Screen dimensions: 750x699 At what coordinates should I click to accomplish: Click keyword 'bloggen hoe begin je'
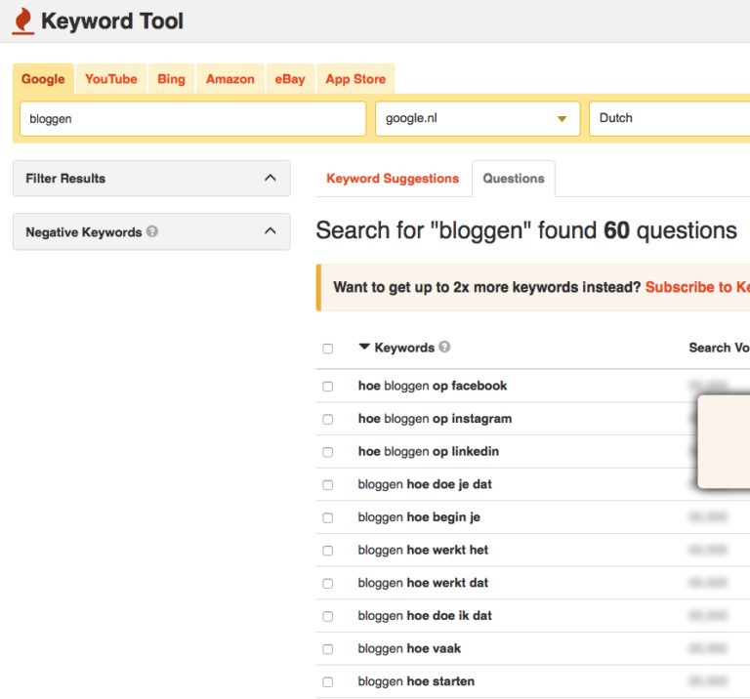[419, 517]
